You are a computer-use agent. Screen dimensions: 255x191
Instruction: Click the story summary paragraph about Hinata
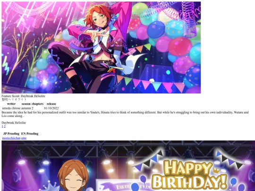pyautogui.click(x=125, y=114)
